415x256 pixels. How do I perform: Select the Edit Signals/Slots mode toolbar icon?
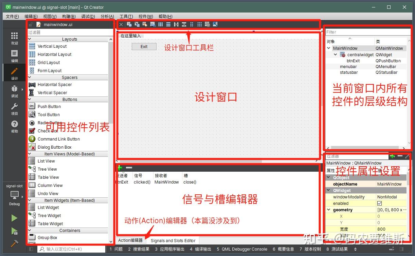pyautogui.click(x=138, y=24)
